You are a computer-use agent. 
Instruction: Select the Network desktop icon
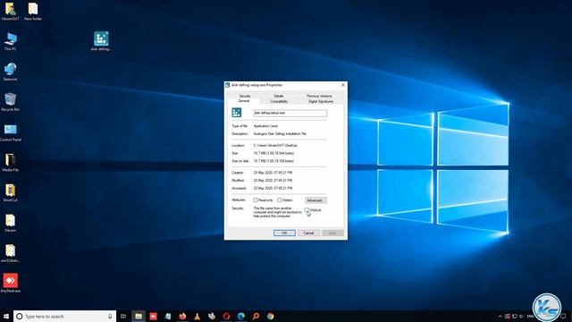tap(10, 72)
